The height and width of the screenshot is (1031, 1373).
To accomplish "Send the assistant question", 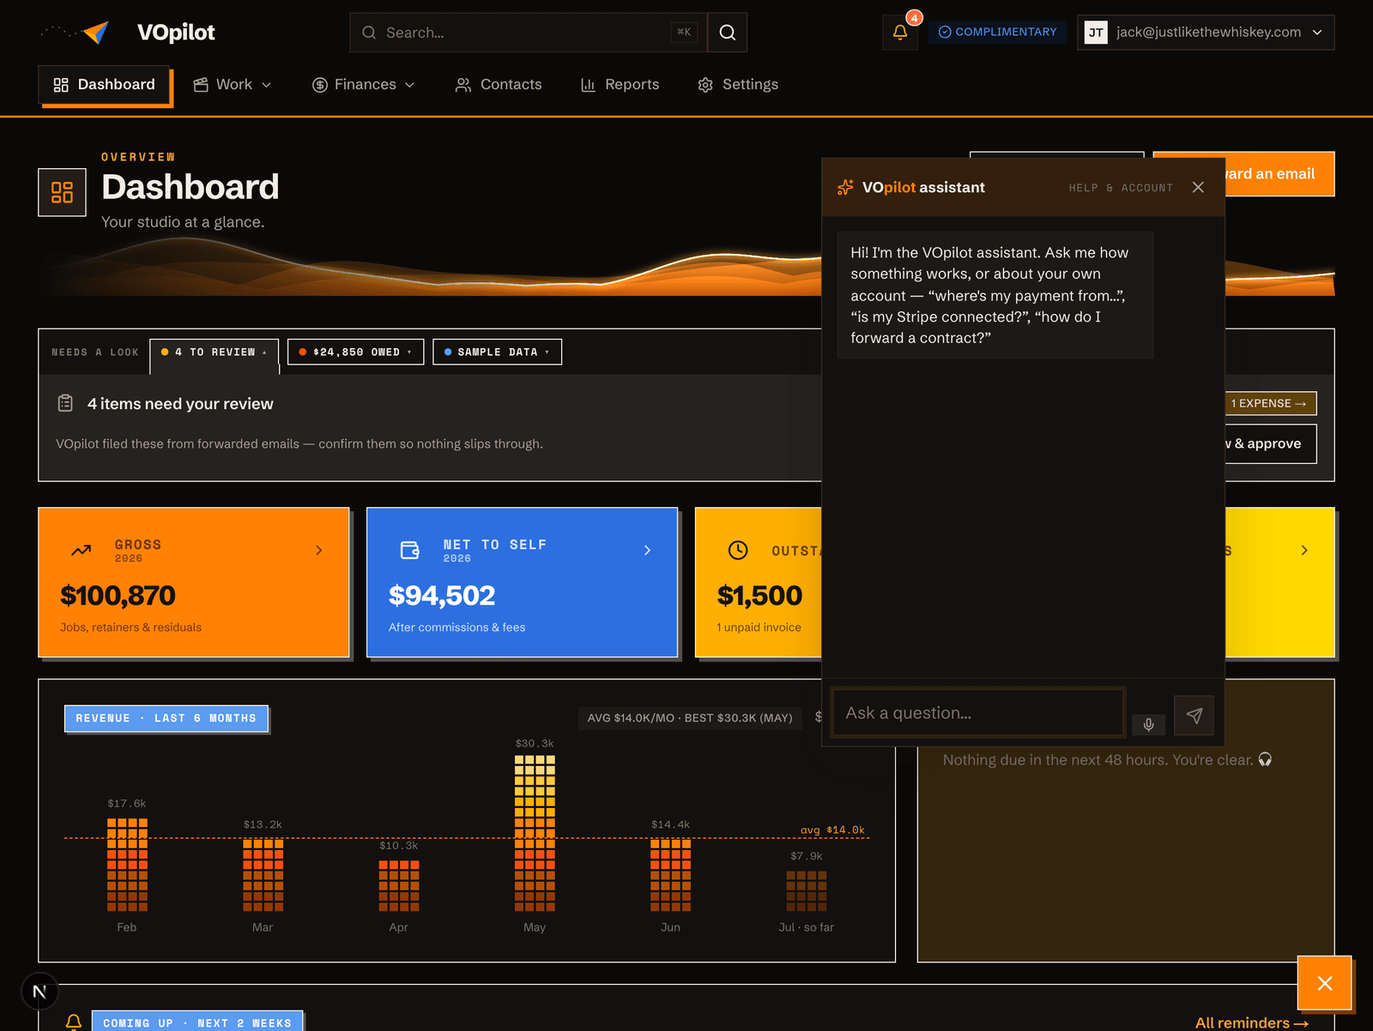I will [x=1194, y=715].
